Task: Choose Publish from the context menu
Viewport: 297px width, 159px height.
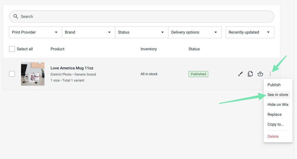Action: 274,85
